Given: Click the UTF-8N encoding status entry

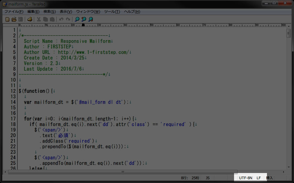Looking at the screenshot, I should 245,178.
